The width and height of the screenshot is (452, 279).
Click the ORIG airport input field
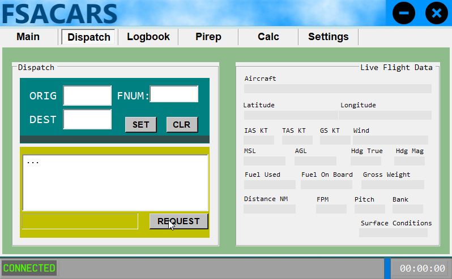pos(87,95)
